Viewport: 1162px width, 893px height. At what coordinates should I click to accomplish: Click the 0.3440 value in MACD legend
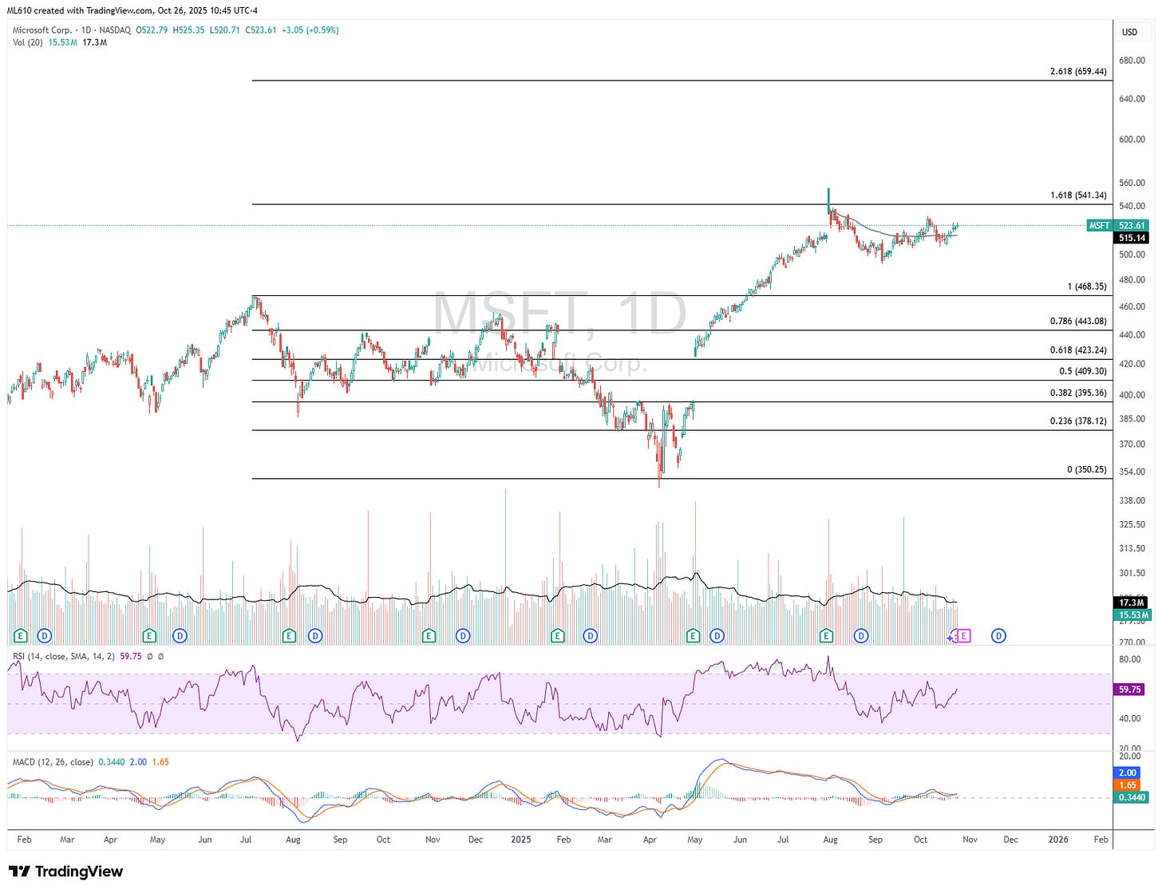tap(112, 762)
